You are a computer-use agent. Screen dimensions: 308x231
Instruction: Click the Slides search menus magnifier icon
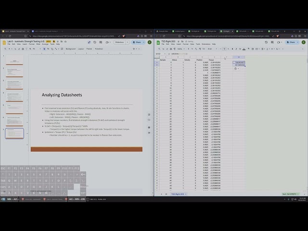5,49
